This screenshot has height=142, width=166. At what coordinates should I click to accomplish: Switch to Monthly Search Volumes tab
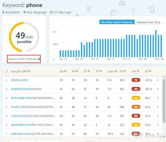click(x=117, y=22)
